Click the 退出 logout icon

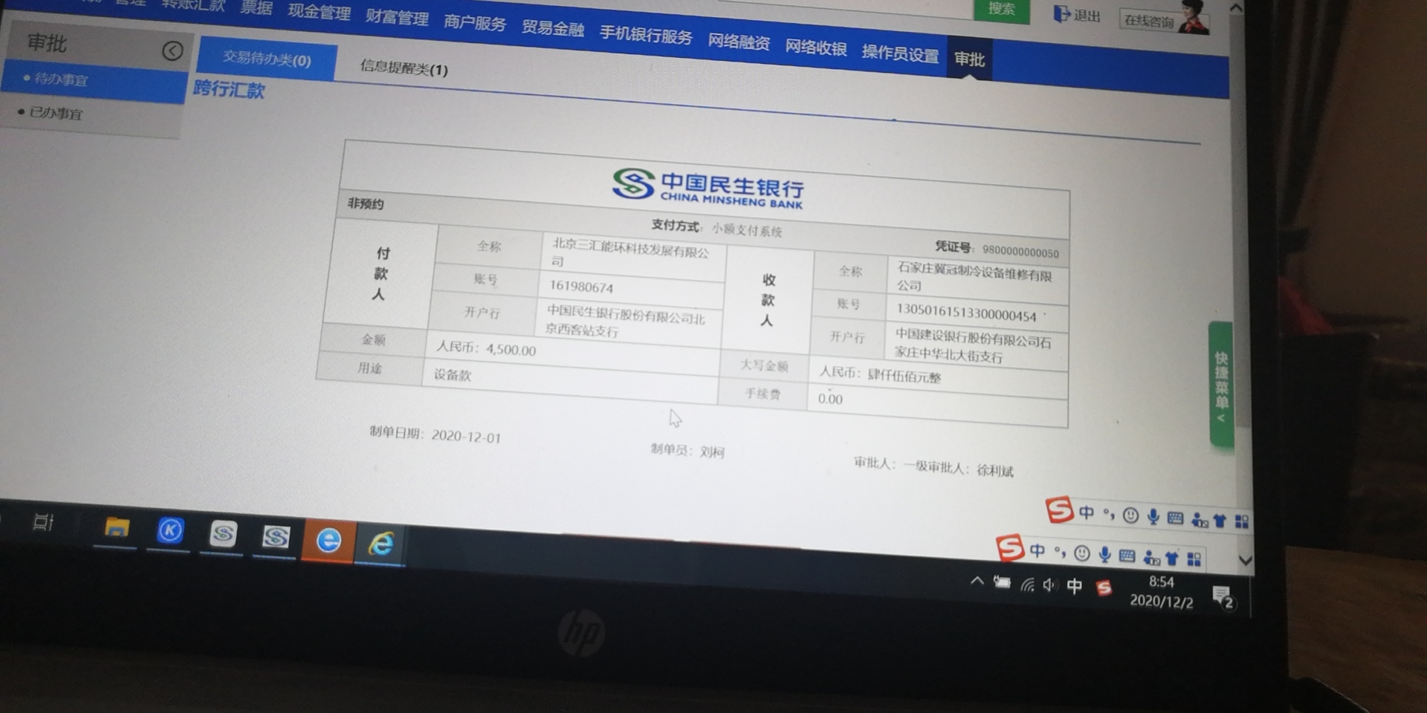click(x=1062, y=14)
